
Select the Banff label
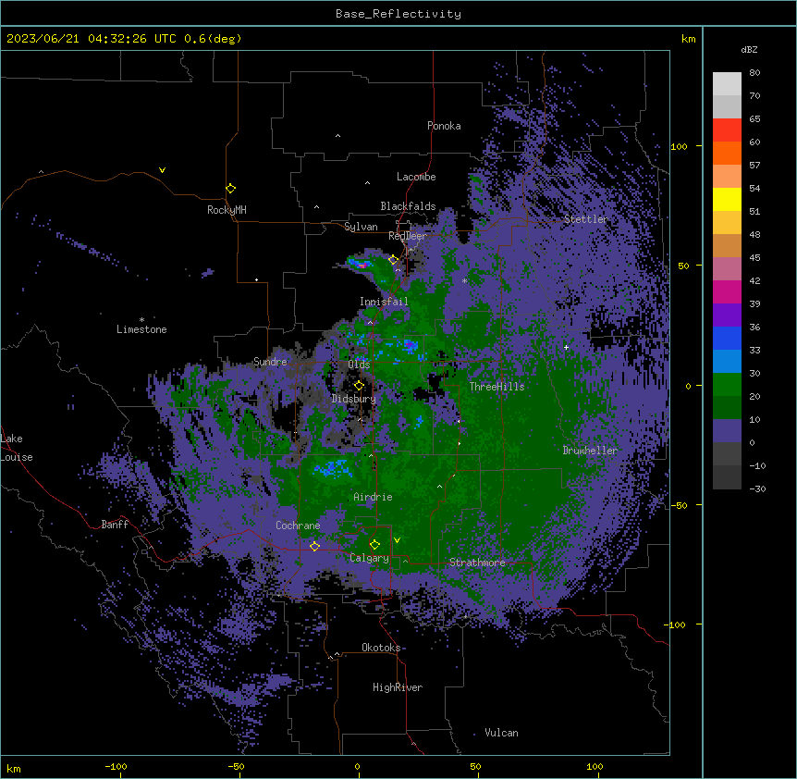[115, 525]
